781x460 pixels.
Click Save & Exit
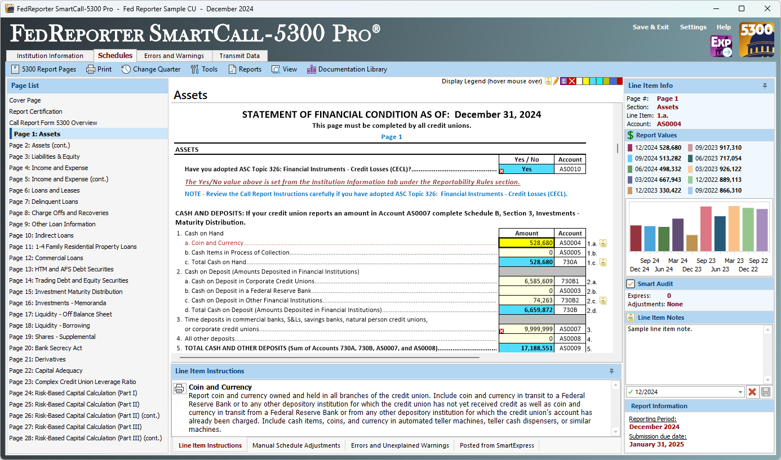coord(651,27)
